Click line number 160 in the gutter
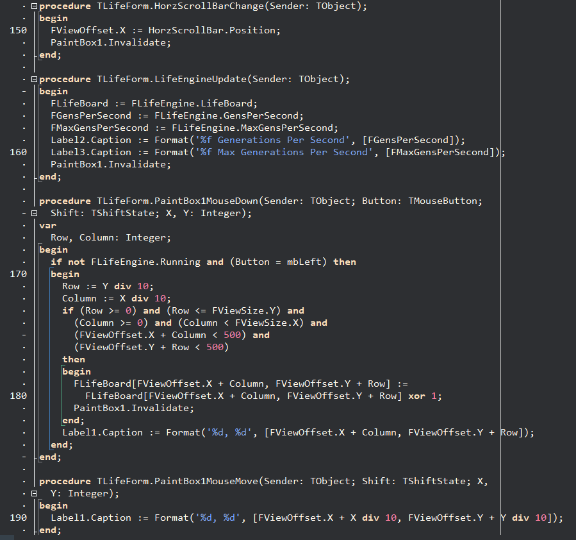This screenshot has width=576, height=540. tap(18, 152)
